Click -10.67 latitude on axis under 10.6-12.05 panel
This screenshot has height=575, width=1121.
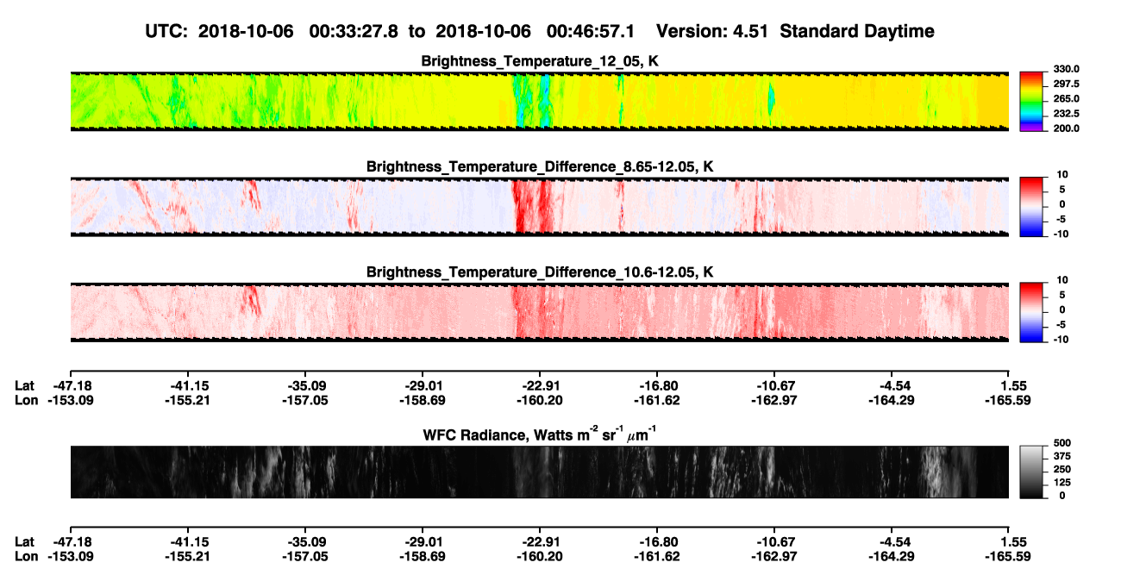point(775,385)
